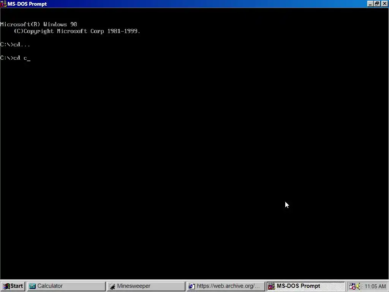Click the Task Scheduler tray icon
Screen dimensions: 389x292
click(x=352, y=286)
